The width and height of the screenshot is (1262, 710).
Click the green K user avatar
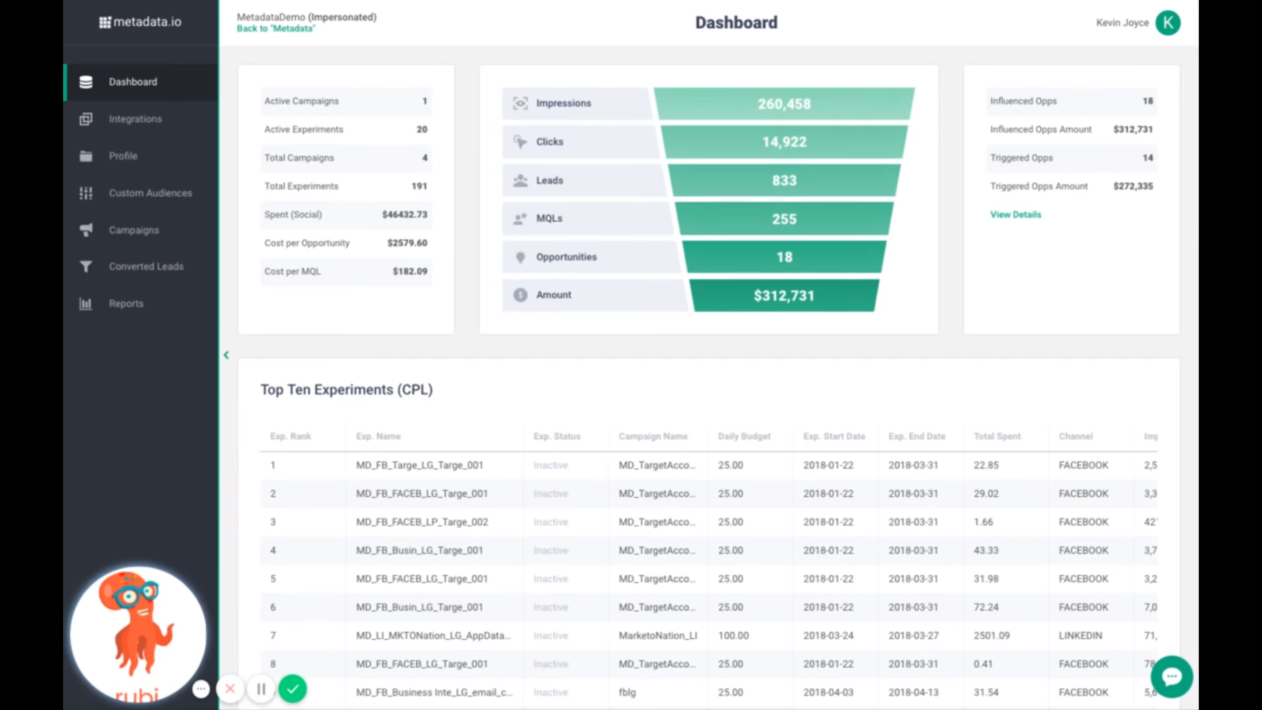1167,23
